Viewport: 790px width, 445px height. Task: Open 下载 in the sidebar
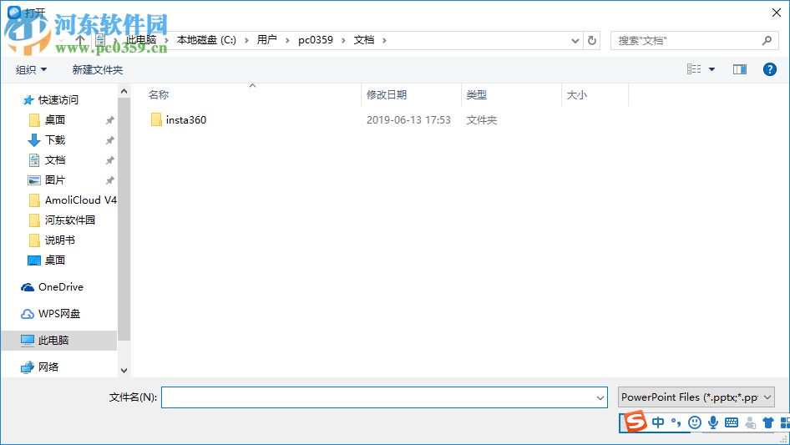coord(55,140)
